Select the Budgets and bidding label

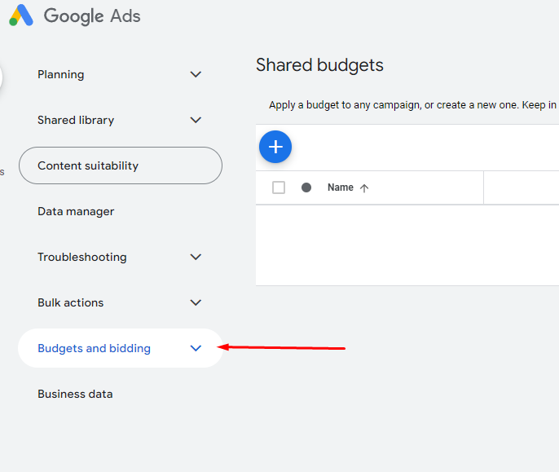coord(95,348)
